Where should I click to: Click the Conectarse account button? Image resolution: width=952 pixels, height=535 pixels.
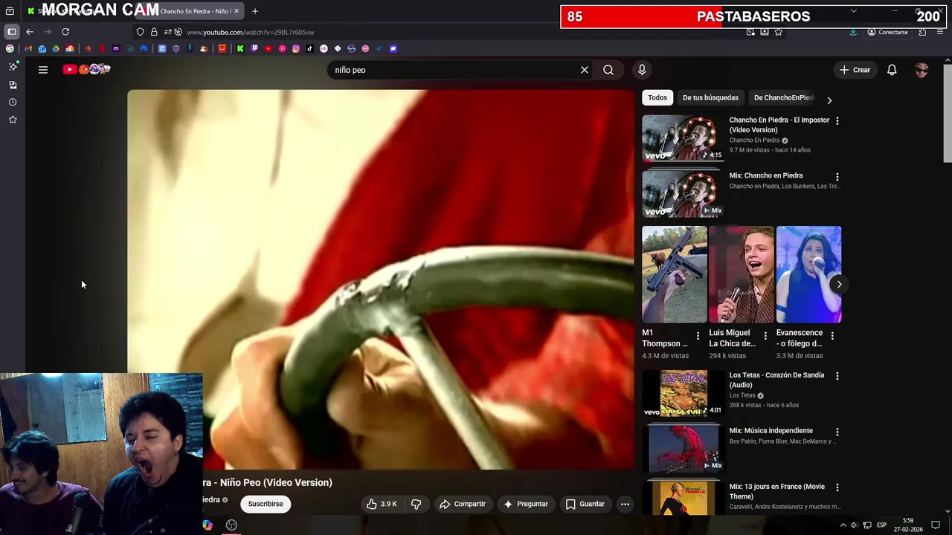[x=888, y=32]
